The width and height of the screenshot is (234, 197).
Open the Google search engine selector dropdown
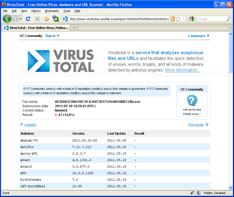pos(193,19)
